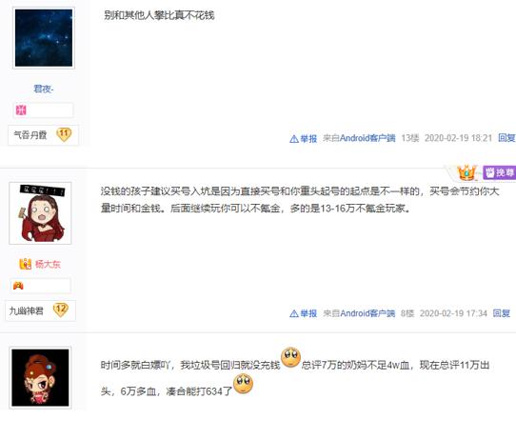Visit 君夜- user profile link
The image size is (516, 440).
click(x=44, y=89)
